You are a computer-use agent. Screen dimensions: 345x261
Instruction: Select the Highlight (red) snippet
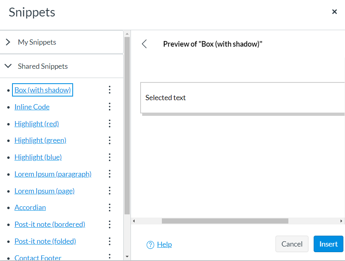(x=37, y=124)
